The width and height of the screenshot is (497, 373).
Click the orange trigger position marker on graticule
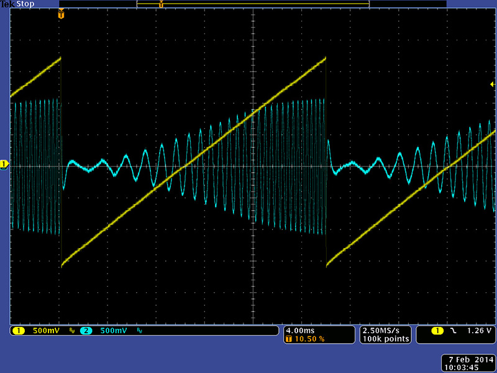click(x=61, y=14)
